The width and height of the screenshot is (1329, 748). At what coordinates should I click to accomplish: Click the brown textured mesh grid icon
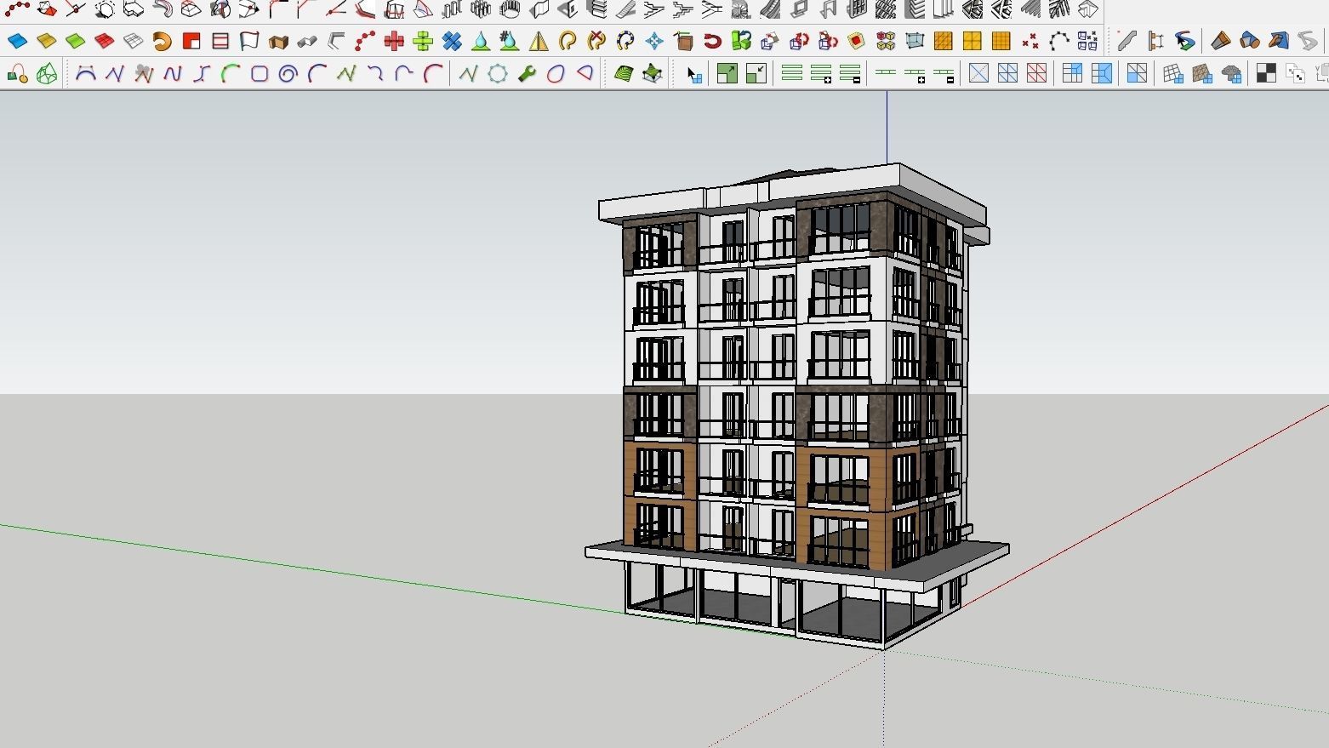1202,74
